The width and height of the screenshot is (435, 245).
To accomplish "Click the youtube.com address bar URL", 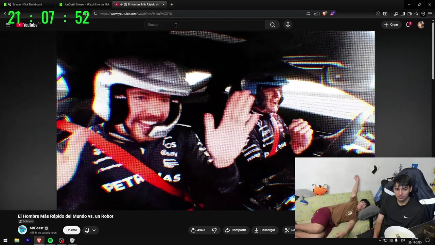I will click(136, 14).
